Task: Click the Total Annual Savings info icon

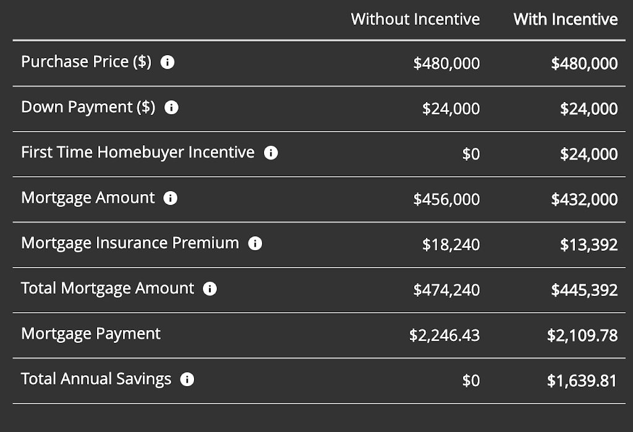Action: click(187, 379)
